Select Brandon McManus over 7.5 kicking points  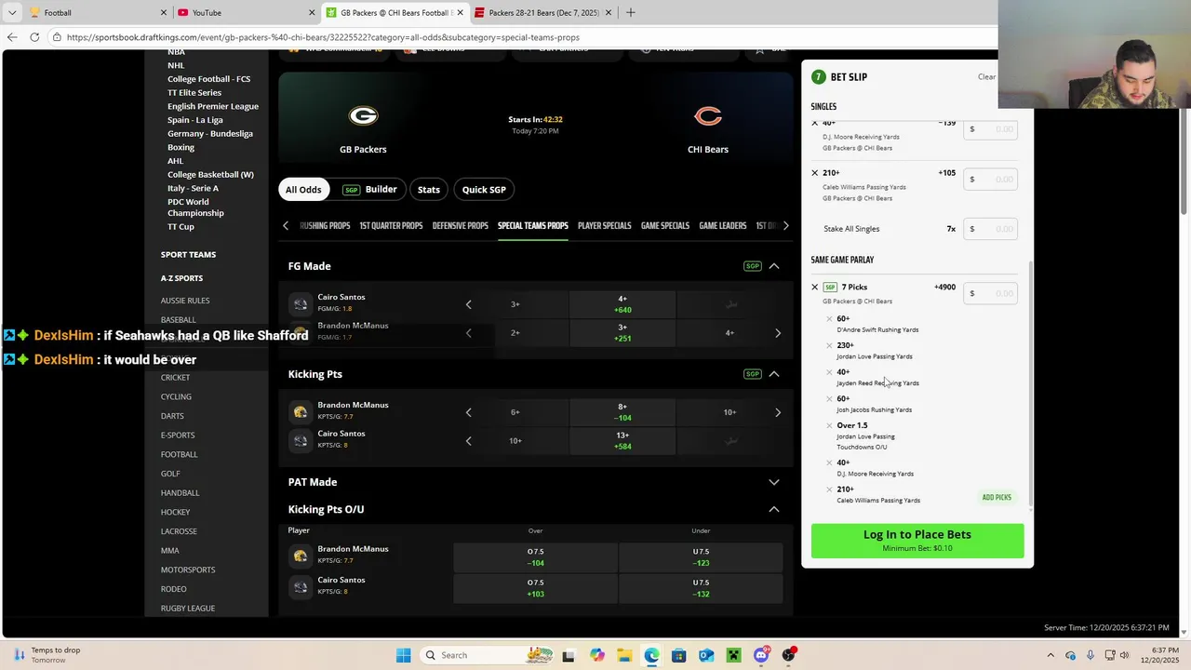(535, 556)
